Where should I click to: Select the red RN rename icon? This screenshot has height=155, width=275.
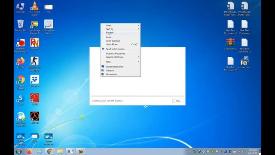34,44
